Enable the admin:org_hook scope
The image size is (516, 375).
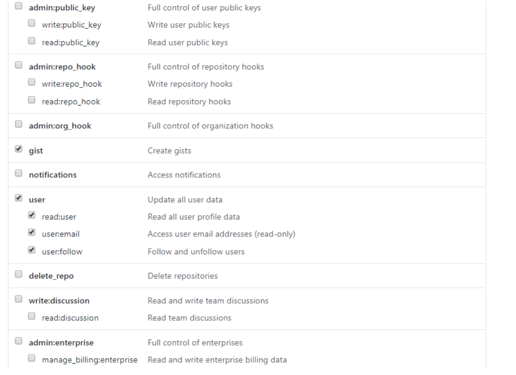click(18, 124)
